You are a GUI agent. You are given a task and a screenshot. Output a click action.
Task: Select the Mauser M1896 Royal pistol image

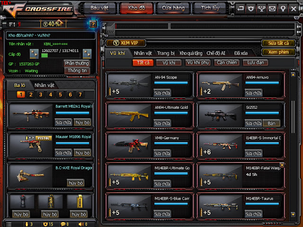pos(31,146)
